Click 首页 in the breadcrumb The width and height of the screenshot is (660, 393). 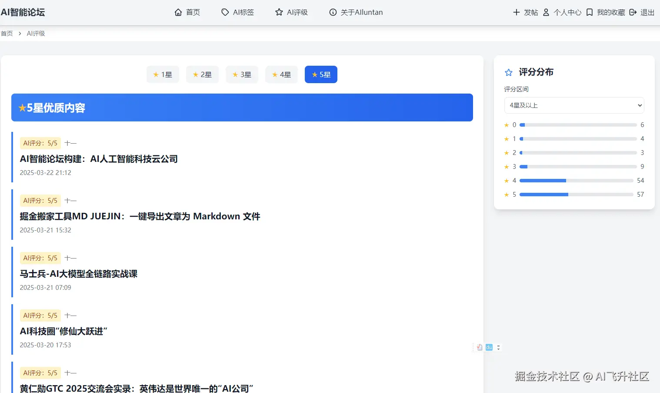coord(7,34)
